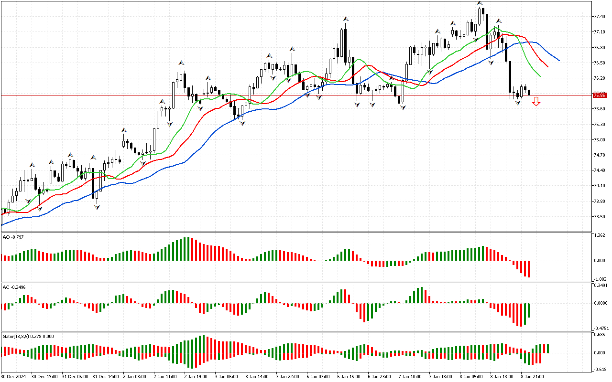Click the 76.20 price scale value
This screenshot has width=612, height=382.
[599, 78]
